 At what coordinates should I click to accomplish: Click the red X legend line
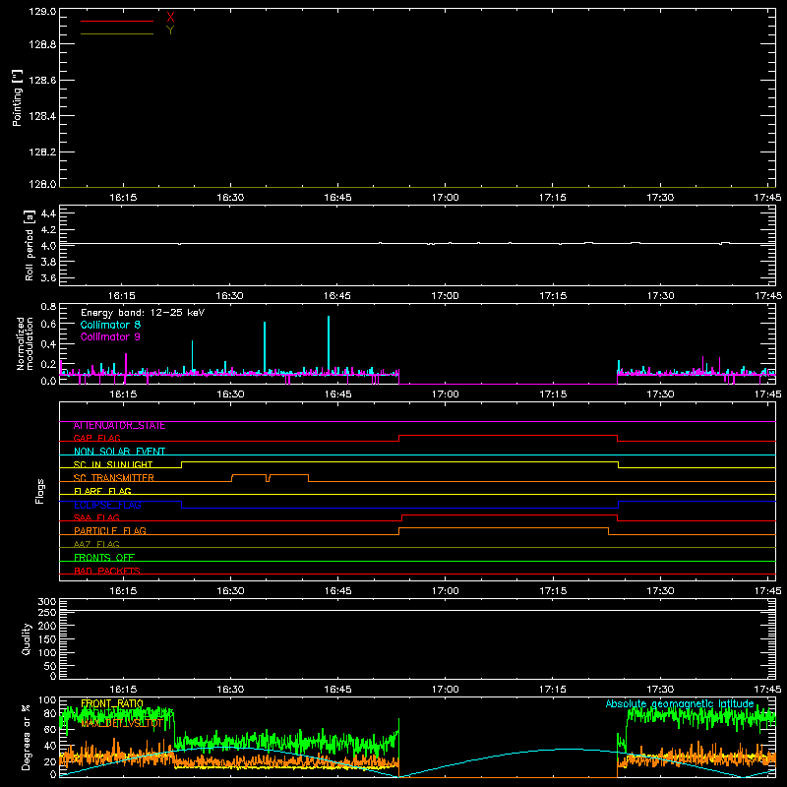coord(117,21)
